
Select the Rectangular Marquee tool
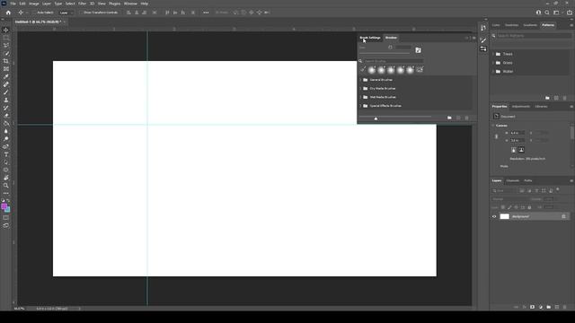pos(6,38)
